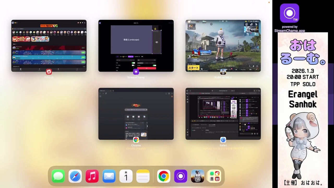The height and width of the screenshot is (188, 334).
Task: Open the home tab in パラレル bottom bar
Action: pyautogui.click(x=21, y=70)
